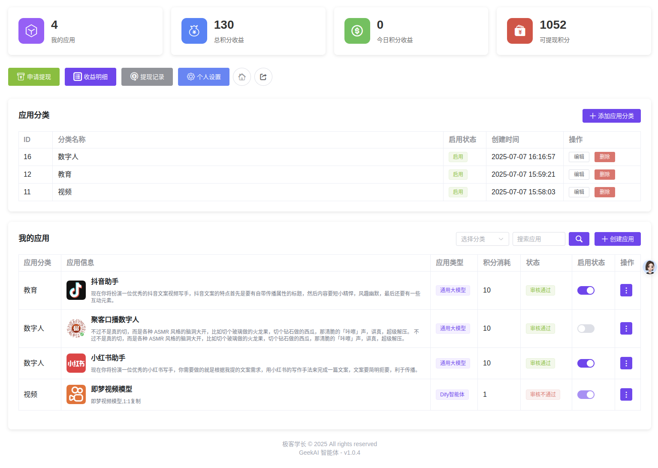Open actions menu for 抖音助手
The height and width of the screenshot is (468, 658).
tap(626, 290)
